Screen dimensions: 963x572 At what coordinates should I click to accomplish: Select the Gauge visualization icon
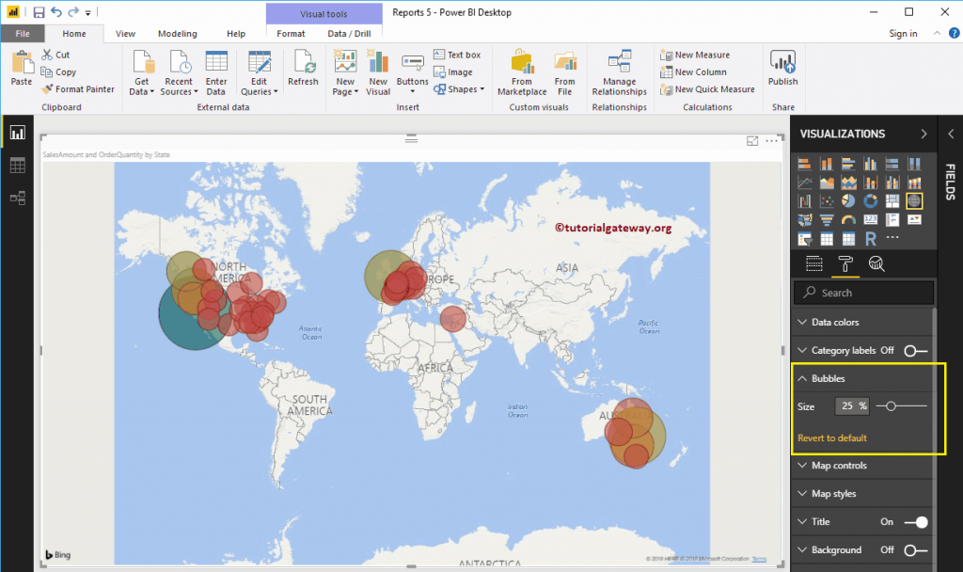tap(849, 219)
